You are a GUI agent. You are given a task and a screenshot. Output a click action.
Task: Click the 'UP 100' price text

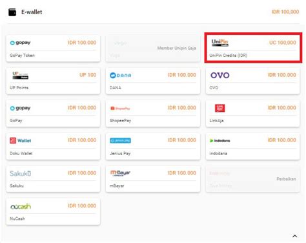click(x=88, y=75)
